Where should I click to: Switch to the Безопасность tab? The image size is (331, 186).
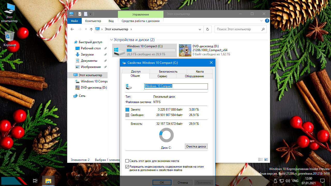pyautogui.click(x=168, y=72)
